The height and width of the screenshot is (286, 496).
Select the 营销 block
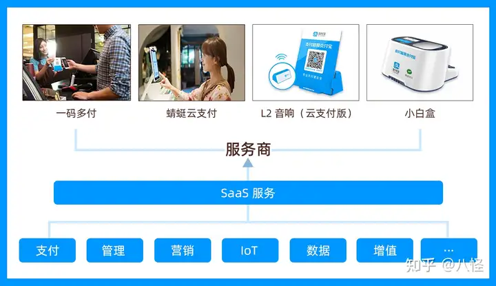click(183, 250)
